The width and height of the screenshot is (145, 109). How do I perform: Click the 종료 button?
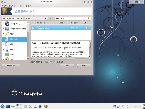[84, 65]
